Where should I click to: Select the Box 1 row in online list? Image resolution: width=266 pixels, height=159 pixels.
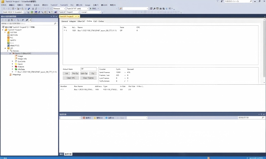(160, 30)
